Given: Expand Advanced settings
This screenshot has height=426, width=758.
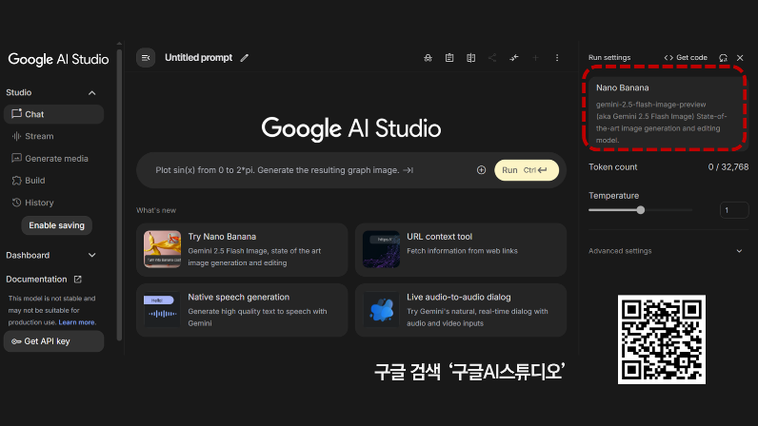Looking at the screenshot, I should pyautogui.click(x=666, y=251).
